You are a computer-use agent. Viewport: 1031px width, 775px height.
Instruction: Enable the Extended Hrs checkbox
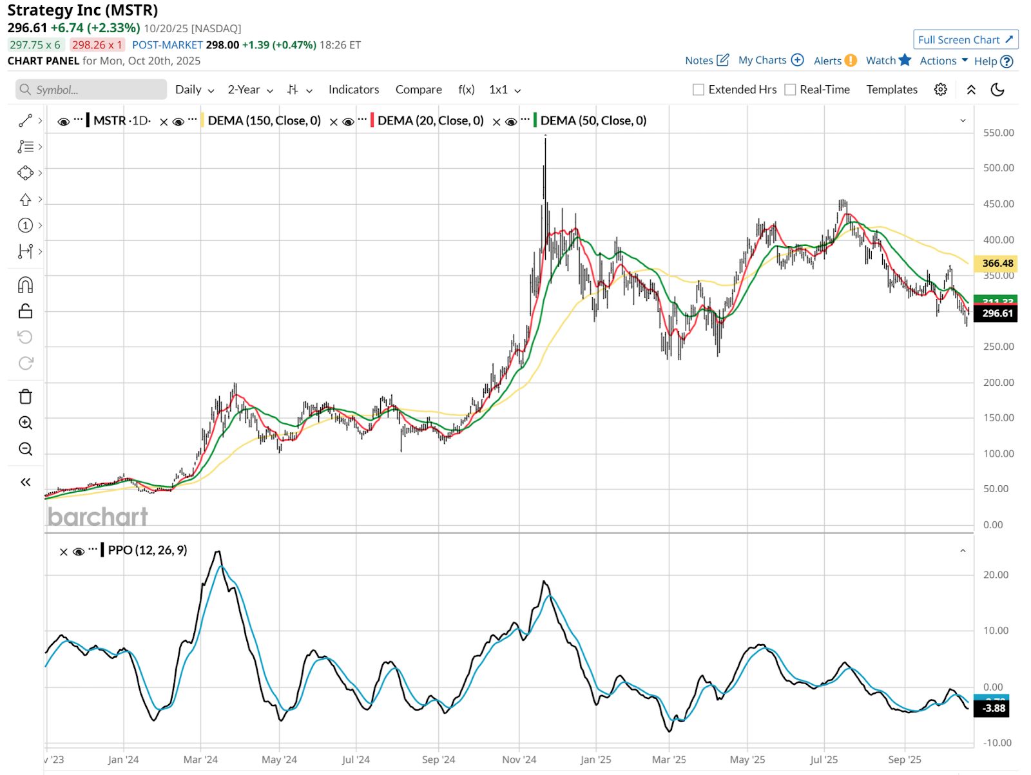coord(698,90)
